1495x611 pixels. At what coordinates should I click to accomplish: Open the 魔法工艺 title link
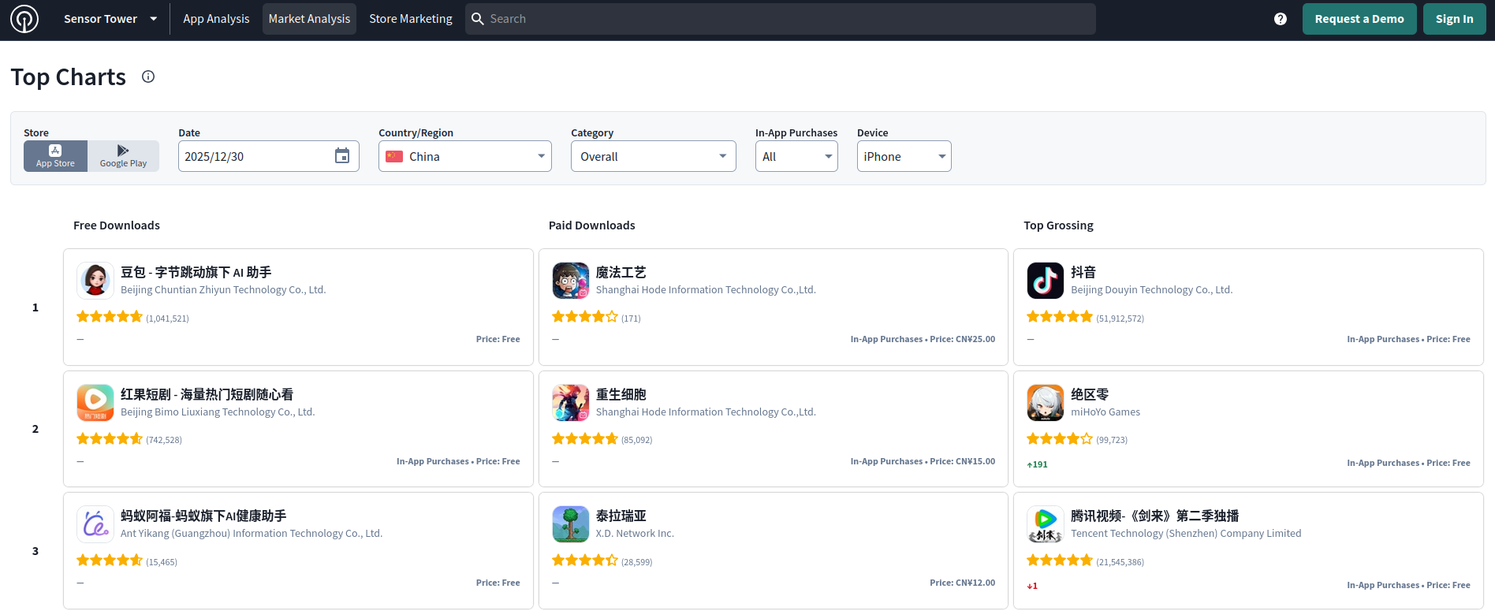621,272
